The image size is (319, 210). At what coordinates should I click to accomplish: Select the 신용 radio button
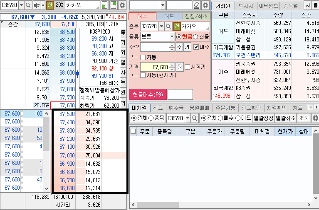195,37
